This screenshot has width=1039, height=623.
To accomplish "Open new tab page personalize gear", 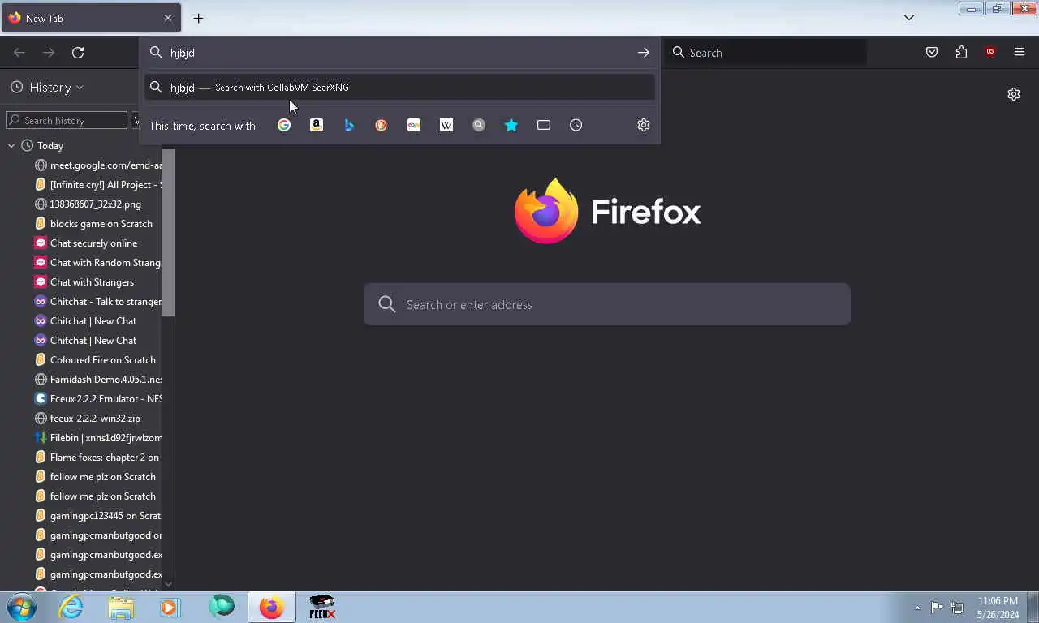I will coord(1014,94).
